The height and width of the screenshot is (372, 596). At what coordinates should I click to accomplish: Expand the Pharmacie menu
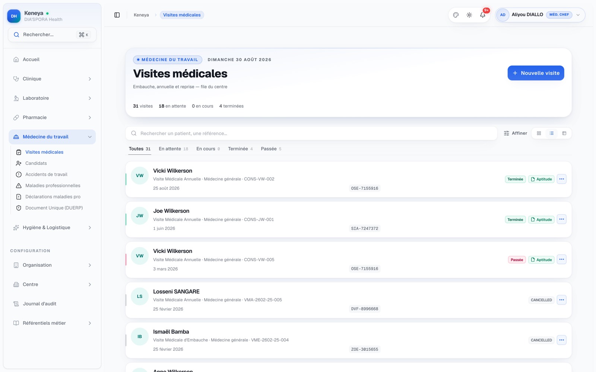[x=52, y=118]
